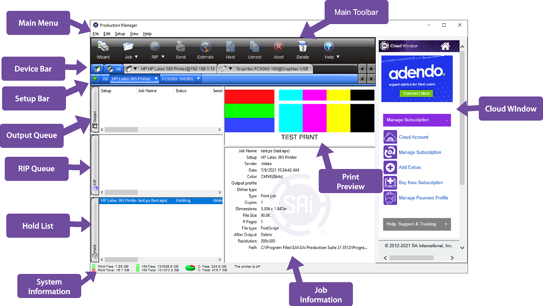
Task: Select the All tab in setup bar
Action: (x=105, y=79)
